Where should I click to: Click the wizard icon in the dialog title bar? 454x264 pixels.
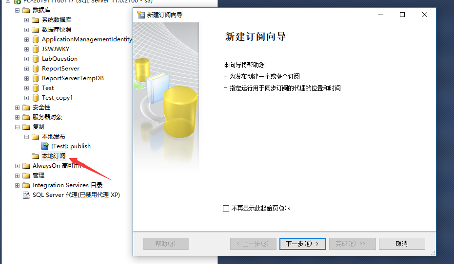[x=141, y=15]
